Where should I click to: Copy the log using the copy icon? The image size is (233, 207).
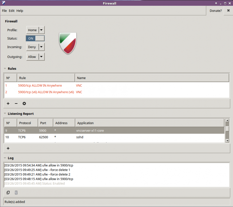coord(8,193)
